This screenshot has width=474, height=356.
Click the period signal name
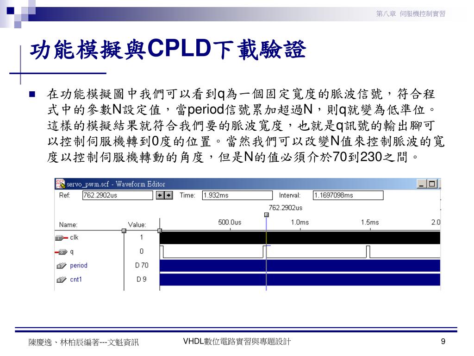[x=79, y=266]
